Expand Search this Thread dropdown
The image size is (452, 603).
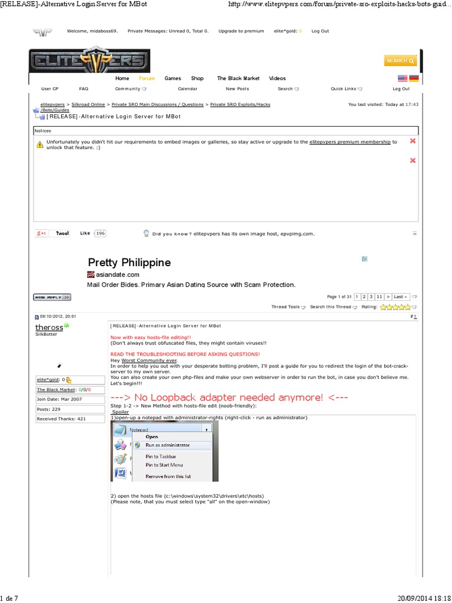(334, 307)
